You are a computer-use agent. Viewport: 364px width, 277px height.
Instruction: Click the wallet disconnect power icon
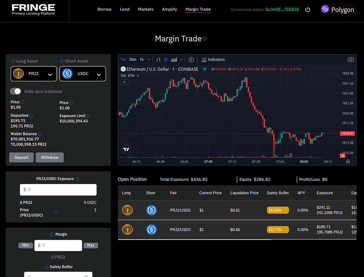coord(308,10)
